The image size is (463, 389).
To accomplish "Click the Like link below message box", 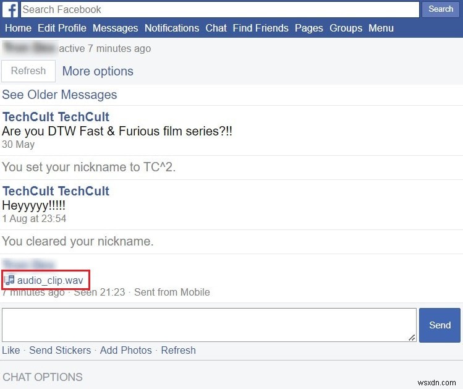I will pos(11,350).
